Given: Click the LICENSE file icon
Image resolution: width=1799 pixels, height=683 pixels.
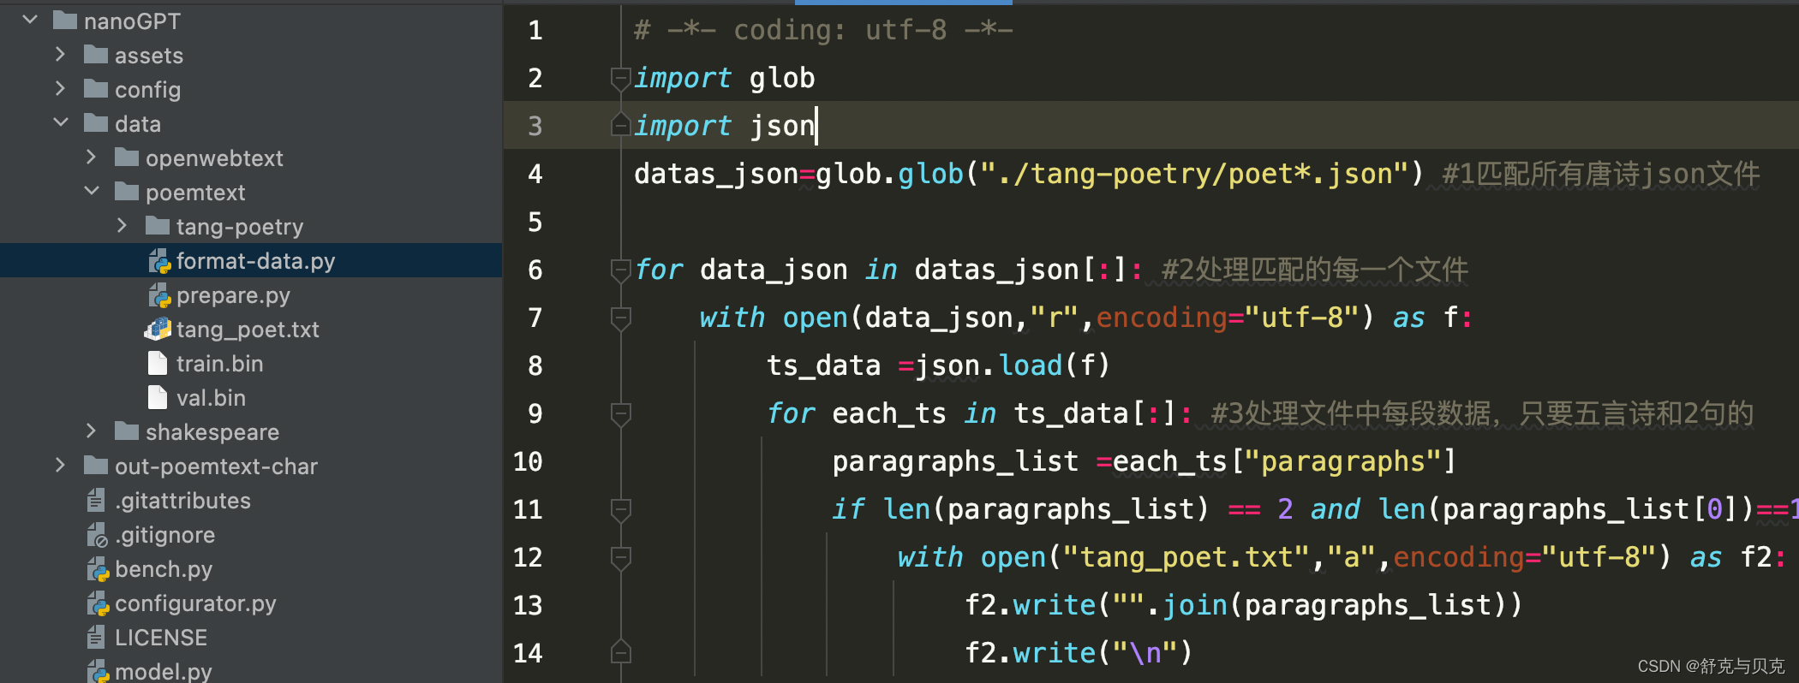Looking at the screenshot, I should [x=96, y=637].
